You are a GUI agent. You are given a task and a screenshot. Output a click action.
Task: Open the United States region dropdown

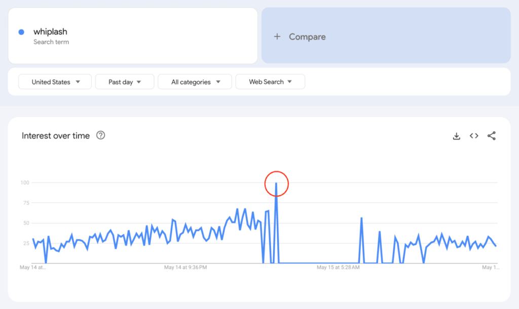(55, 82)
